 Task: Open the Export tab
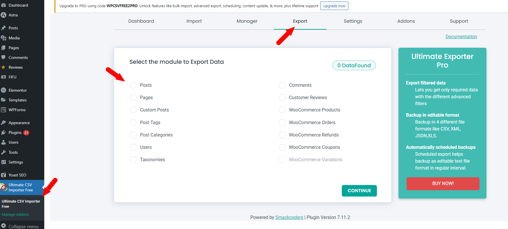[x=300, y=21]
